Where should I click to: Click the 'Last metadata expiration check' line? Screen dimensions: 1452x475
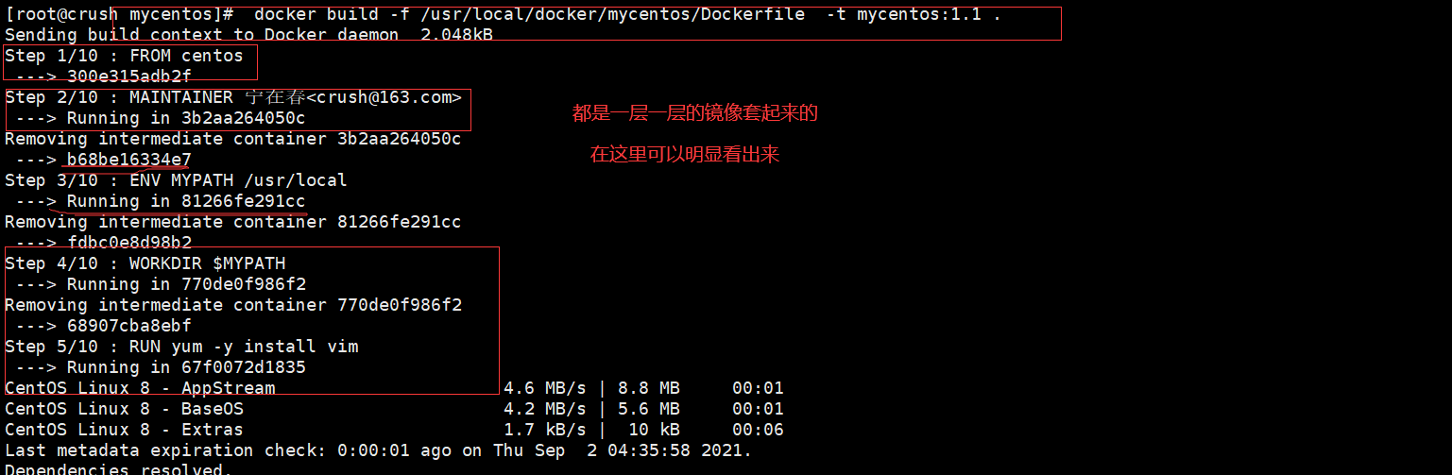coord(378,450)
